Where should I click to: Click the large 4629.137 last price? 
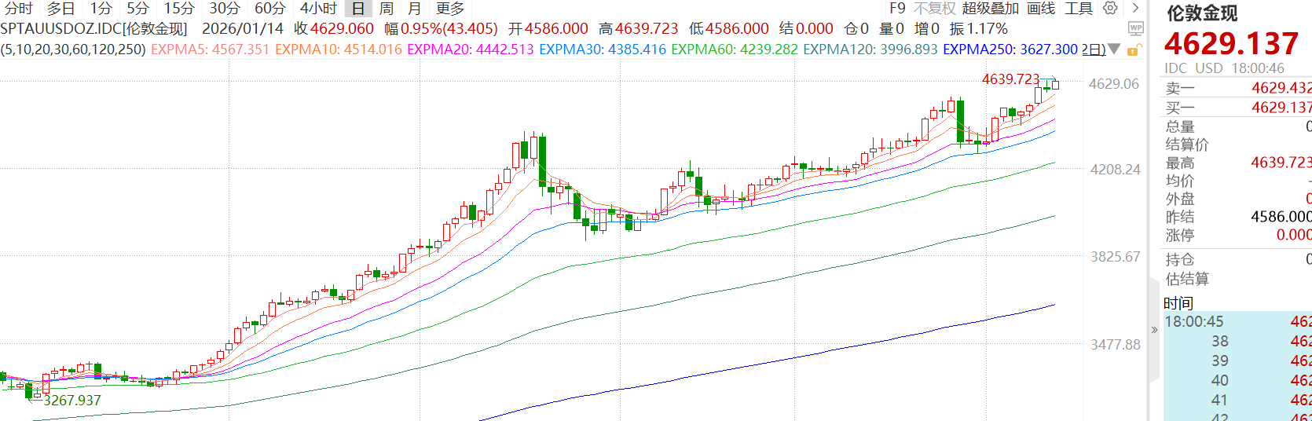tap(1231, 43)
